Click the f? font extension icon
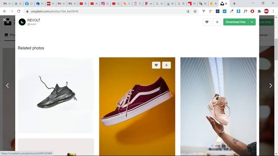This screenshot has width=278, height=156. click(245, 11)
